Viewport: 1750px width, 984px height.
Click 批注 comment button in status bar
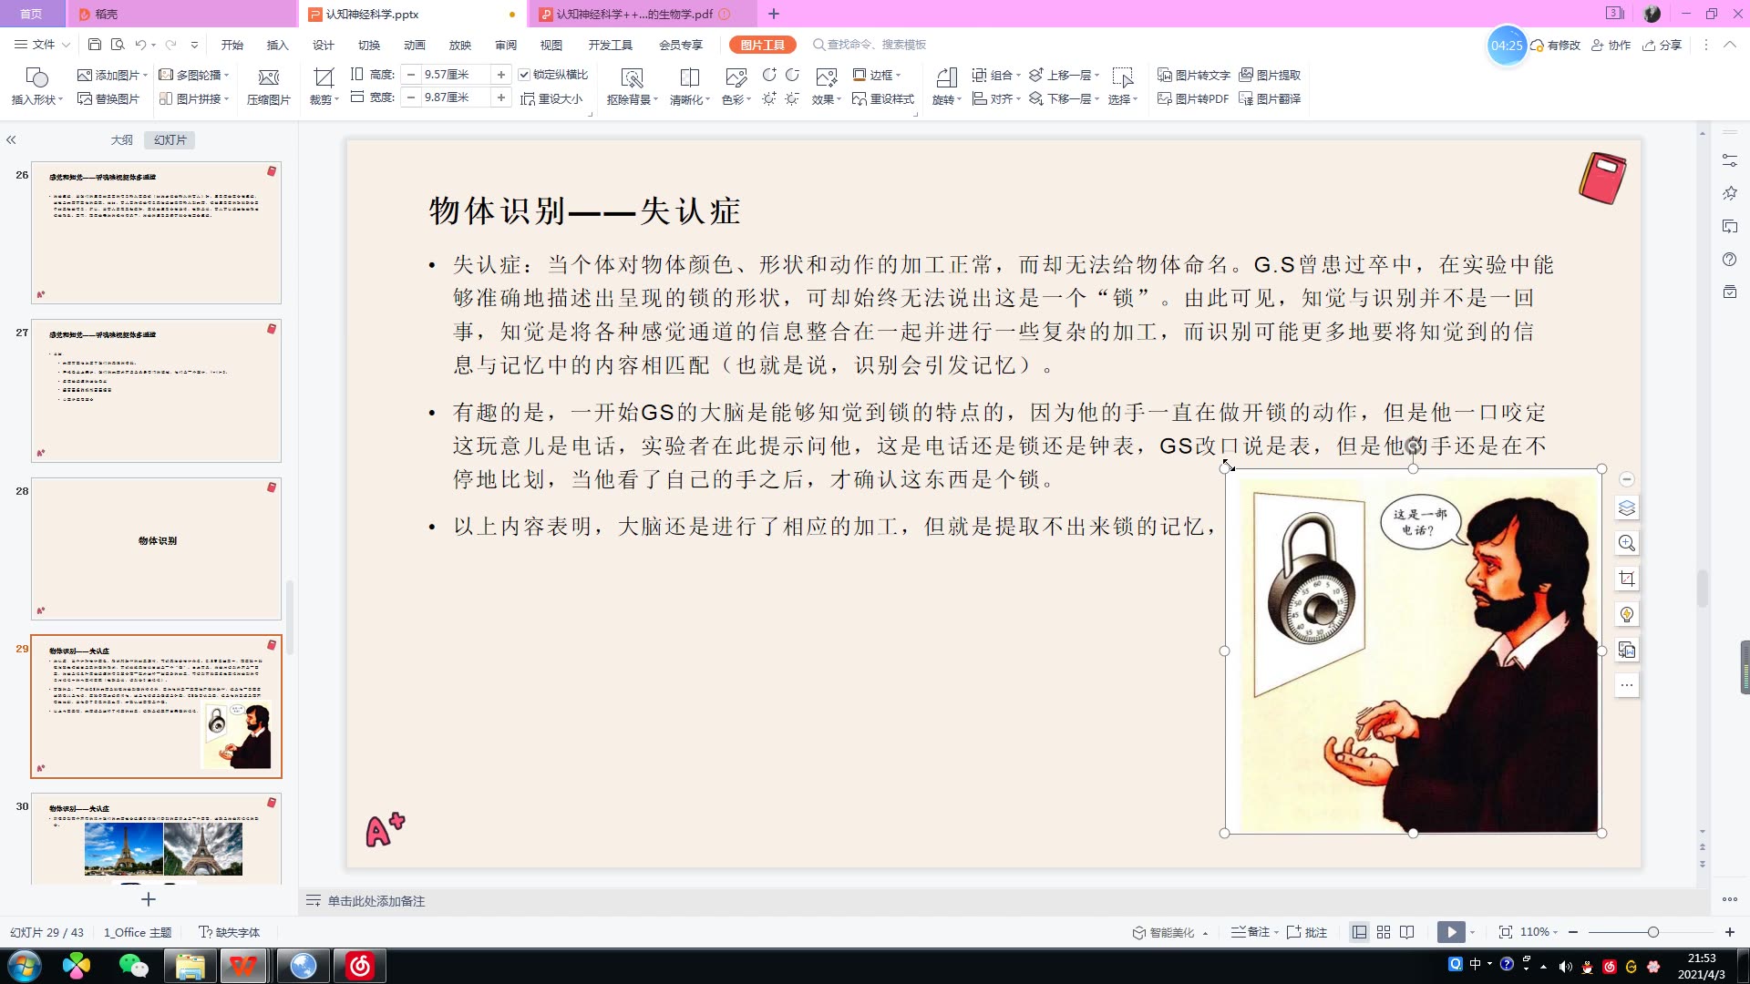(x=1307, y=932)
